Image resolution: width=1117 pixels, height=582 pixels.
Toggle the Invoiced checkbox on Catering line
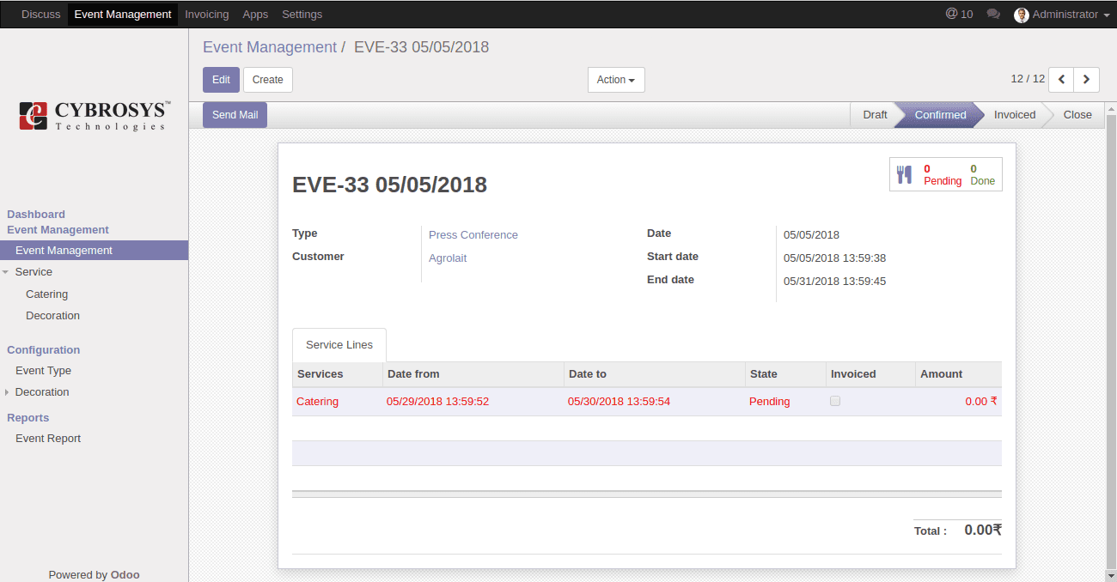click(835, 401)
